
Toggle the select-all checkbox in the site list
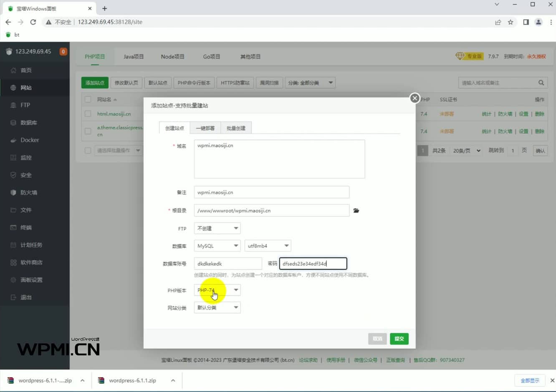click(87, 99)
